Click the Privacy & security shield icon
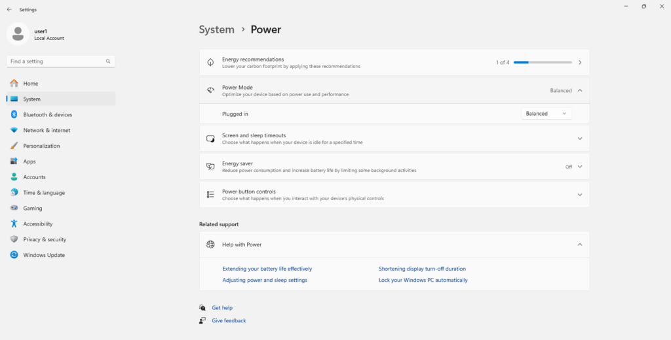The width and height of the screenshot is (671, 340). [14, 239]
